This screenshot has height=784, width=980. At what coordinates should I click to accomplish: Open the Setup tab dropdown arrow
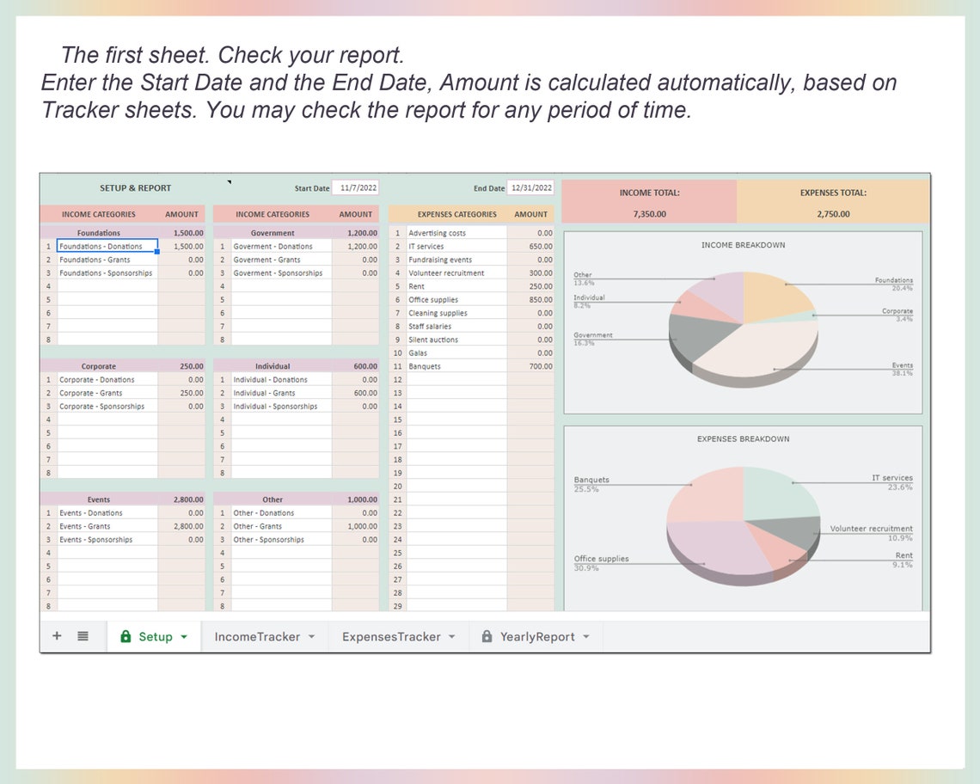[x=184, y=637]
